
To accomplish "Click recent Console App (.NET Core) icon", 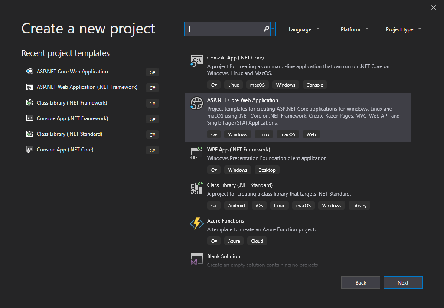I will click(x=30, y=149).
